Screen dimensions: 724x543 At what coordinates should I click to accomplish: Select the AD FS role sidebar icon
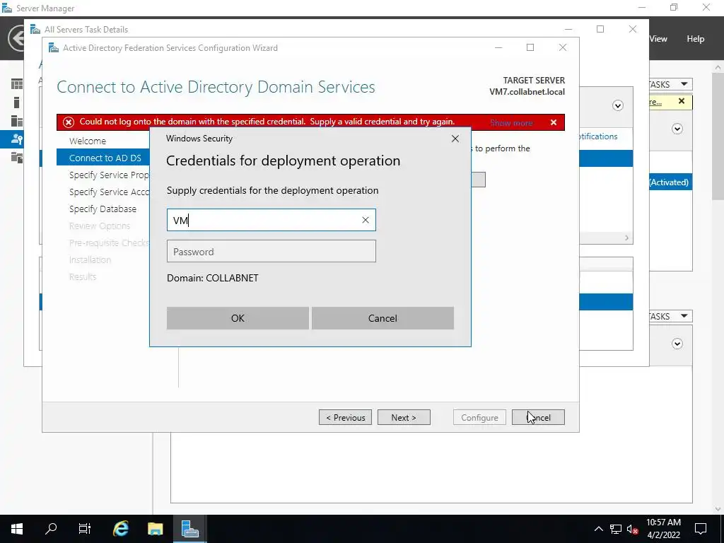point(17,139)
